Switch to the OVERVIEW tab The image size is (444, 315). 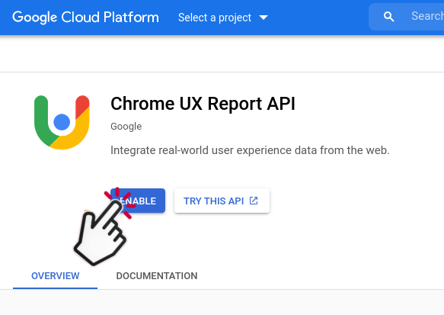[56, 276]
